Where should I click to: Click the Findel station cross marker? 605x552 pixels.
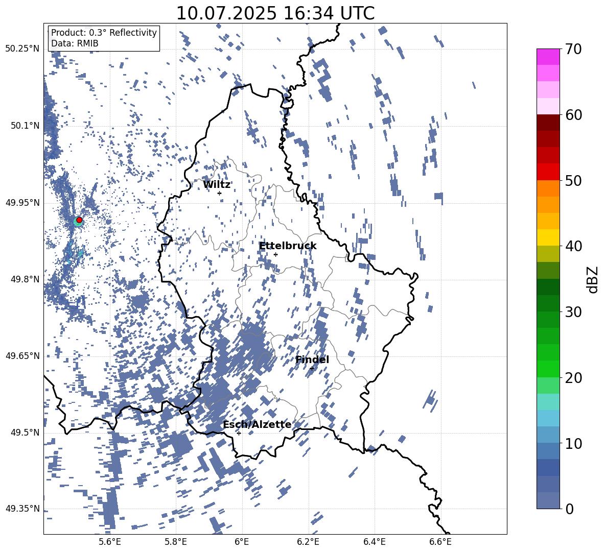[x=312, y=368]
